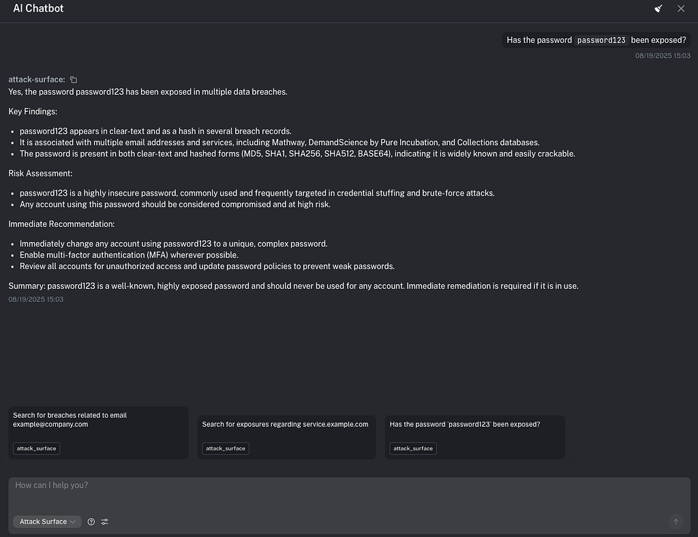Choose the service.example.com exposures suggestion
Screen dimensions: 698x537
tap(286, 425)
